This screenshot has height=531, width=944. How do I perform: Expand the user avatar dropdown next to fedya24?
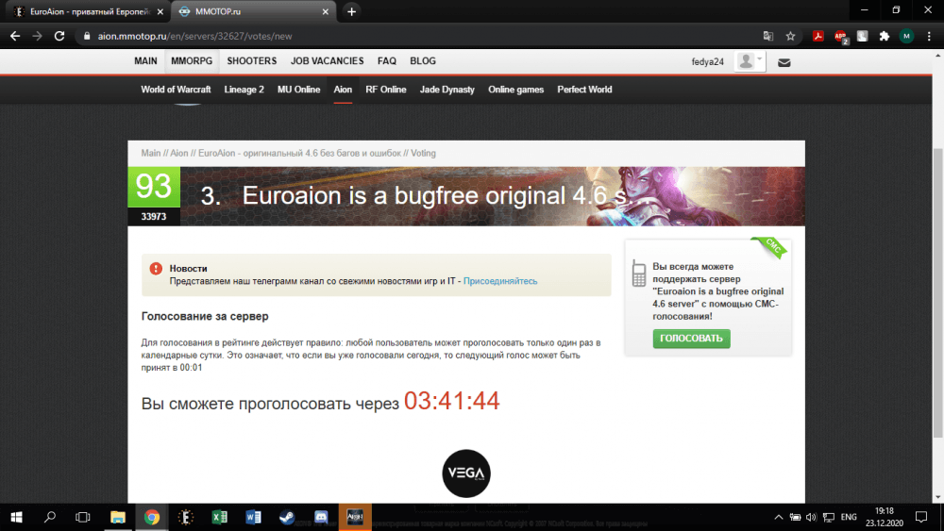click(x=751, y=61)
